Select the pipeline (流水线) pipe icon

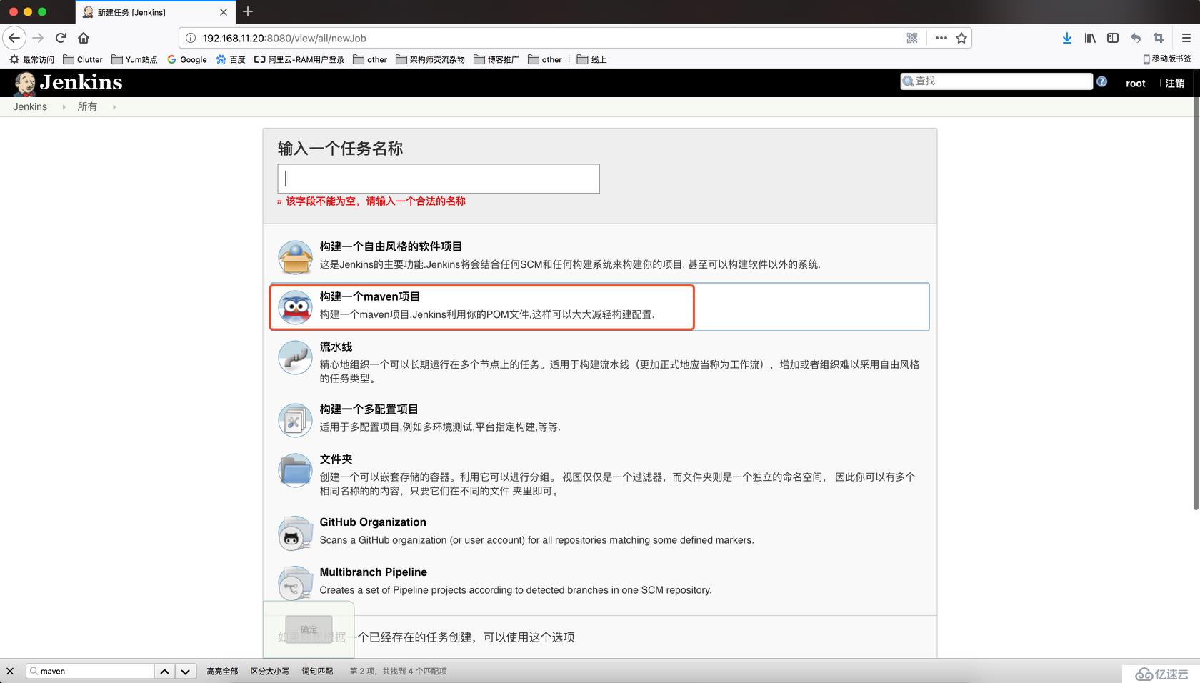295,357
